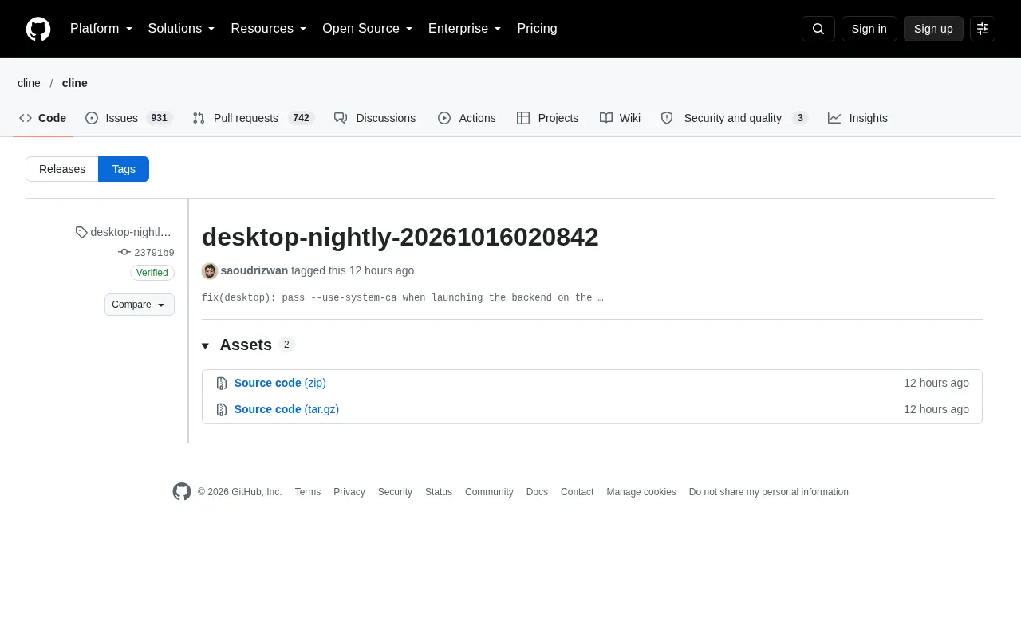Open commit 23791b9

154,253
